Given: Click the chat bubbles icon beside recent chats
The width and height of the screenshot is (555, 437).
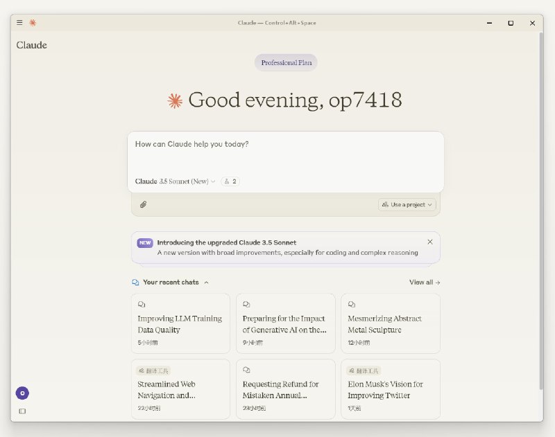Looking at the screenshot, I should 135,283.
